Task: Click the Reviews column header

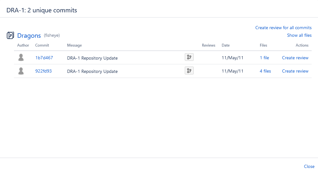Action: pyautogui.click(x=209, y=45)
